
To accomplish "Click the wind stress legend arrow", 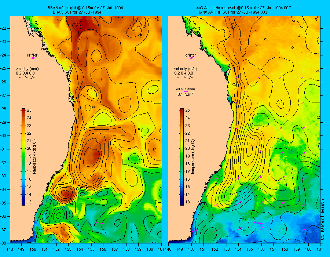I will (186, 92).
